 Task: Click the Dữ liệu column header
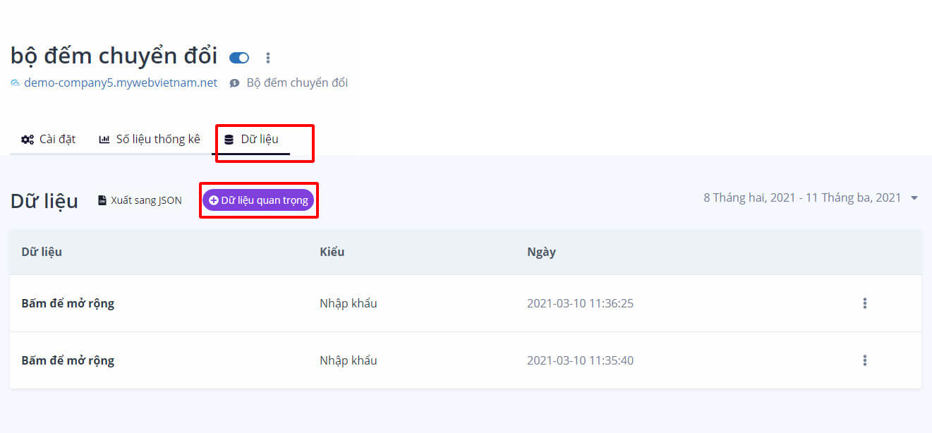click(x=42, y=252)
